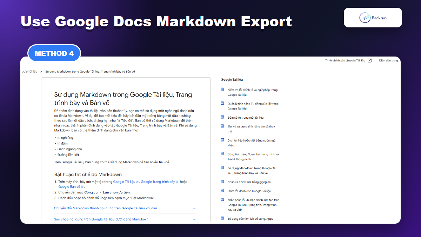Click document icon beside 'Đếm số từ trong một tài liệu'
The image size is (421, 237).
[x=222, y=117]
